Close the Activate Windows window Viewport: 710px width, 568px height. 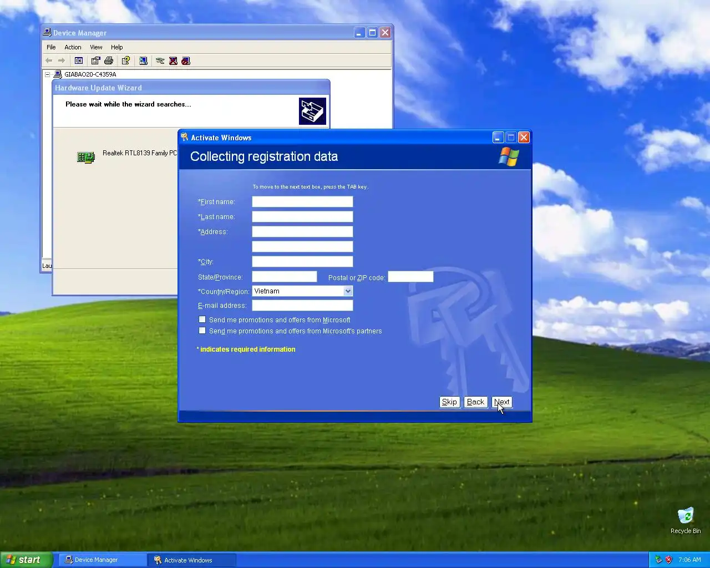(524, 138)
